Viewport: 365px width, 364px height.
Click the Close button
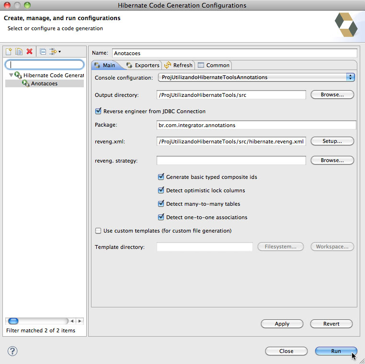point(286,351)
